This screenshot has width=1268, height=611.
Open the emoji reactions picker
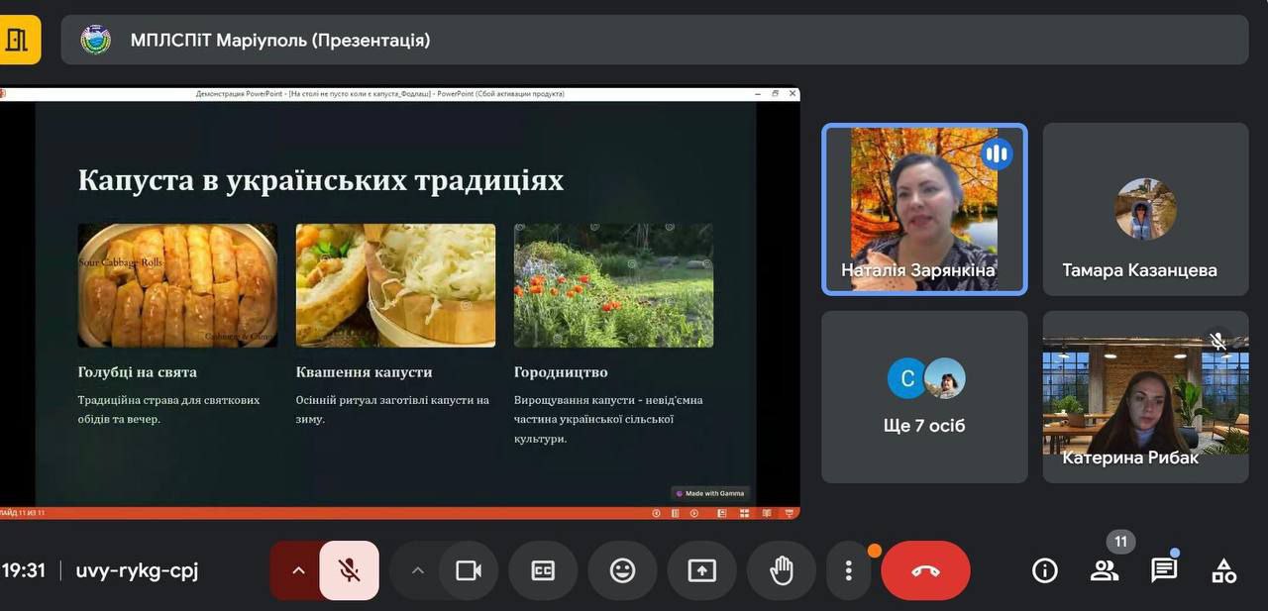[622, 570]
